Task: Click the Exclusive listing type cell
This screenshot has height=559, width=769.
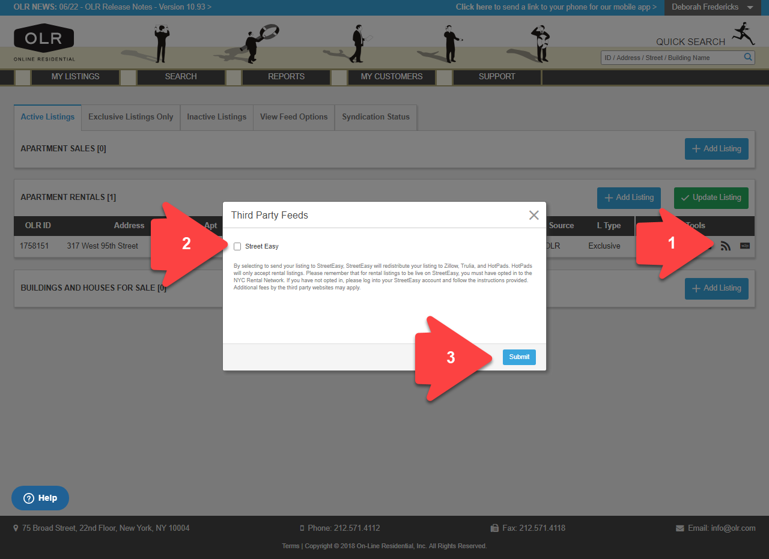Action: pos(604,246)
